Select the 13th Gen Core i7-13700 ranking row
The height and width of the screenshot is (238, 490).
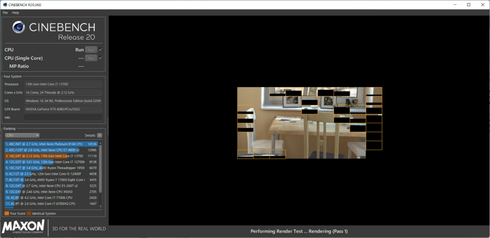coord(51,156)
